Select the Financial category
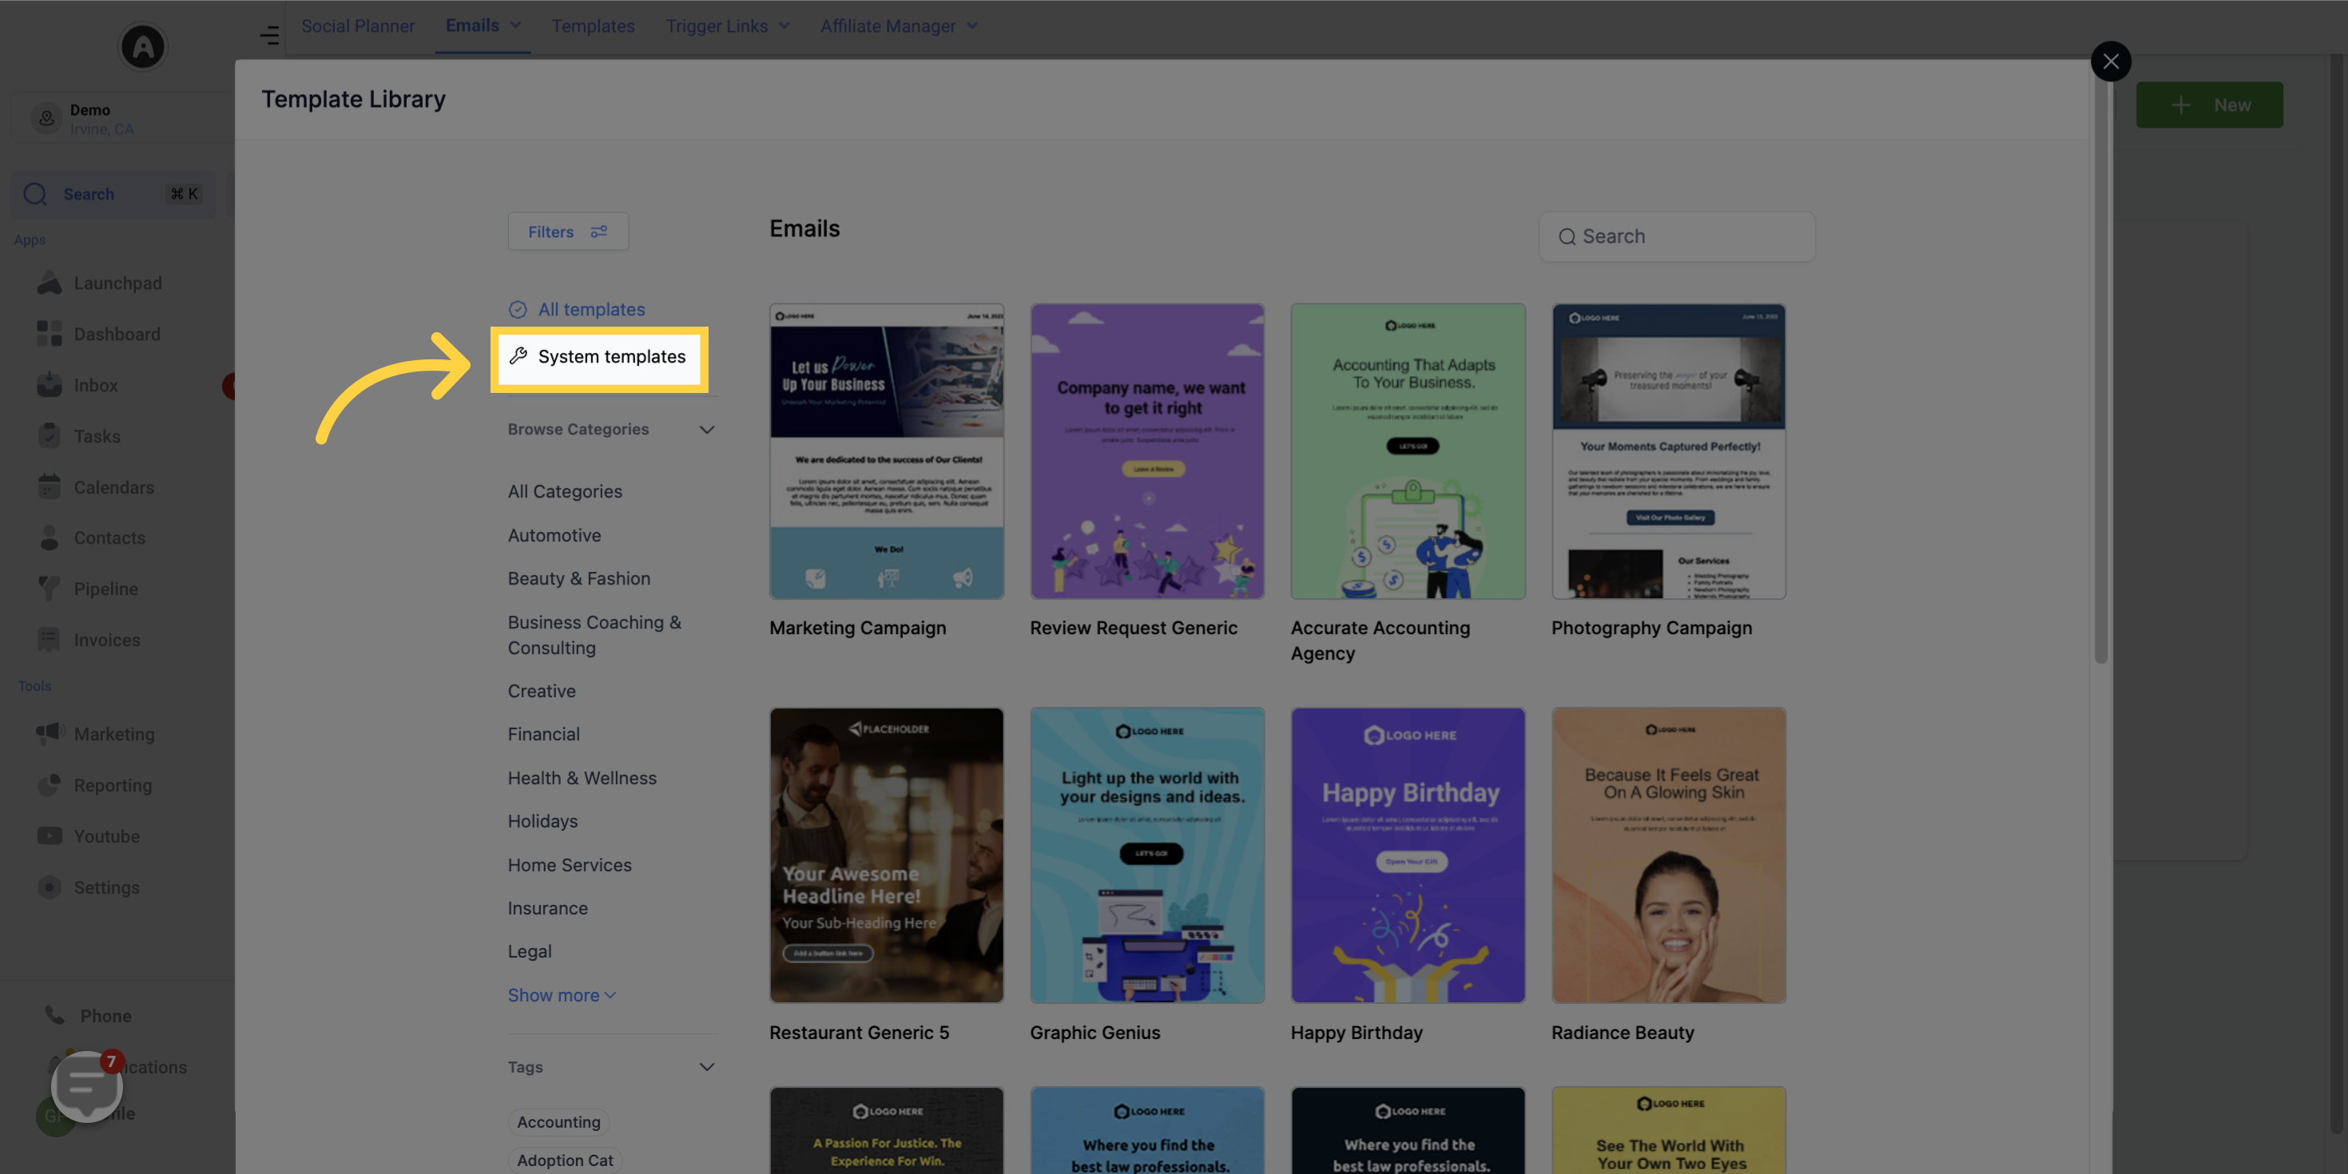This screenshot has width=2348, height=1174. pos(543,734)
